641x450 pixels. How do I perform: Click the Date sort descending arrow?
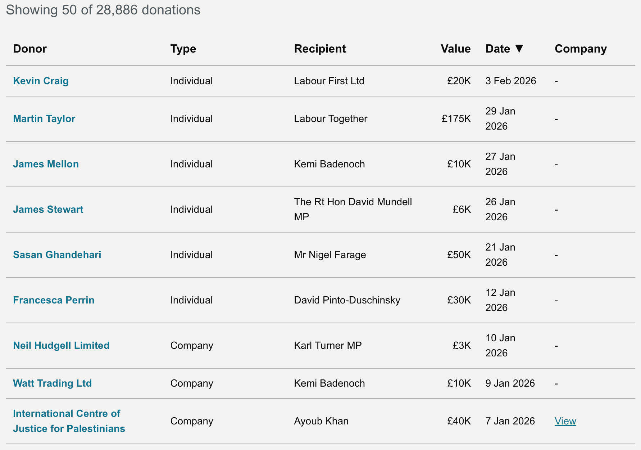519,49
